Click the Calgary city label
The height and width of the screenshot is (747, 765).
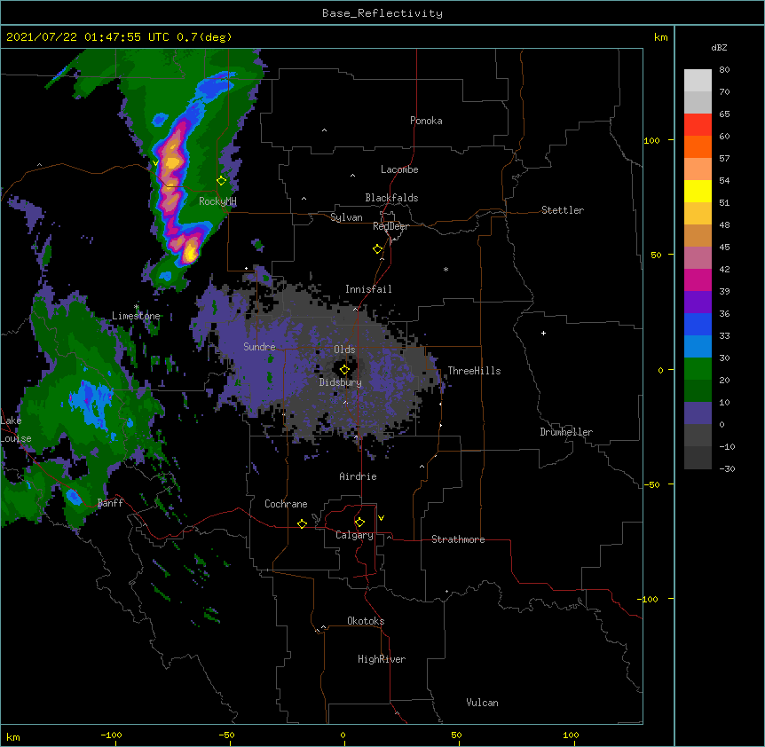[354, 535]
